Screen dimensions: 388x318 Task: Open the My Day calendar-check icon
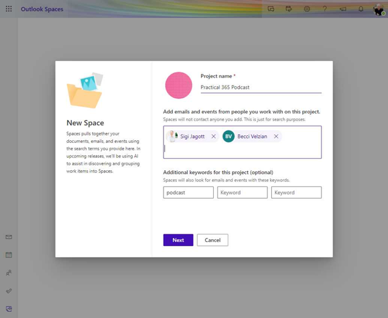tap(289, 9)
